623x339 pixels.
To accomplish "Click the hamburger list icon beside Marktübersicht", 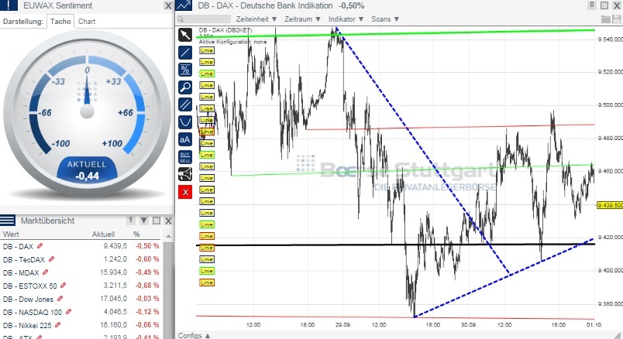I will tap(8, 221).
